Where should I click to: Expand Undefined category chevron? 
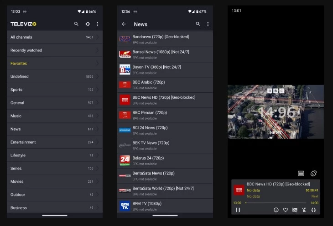98,76
